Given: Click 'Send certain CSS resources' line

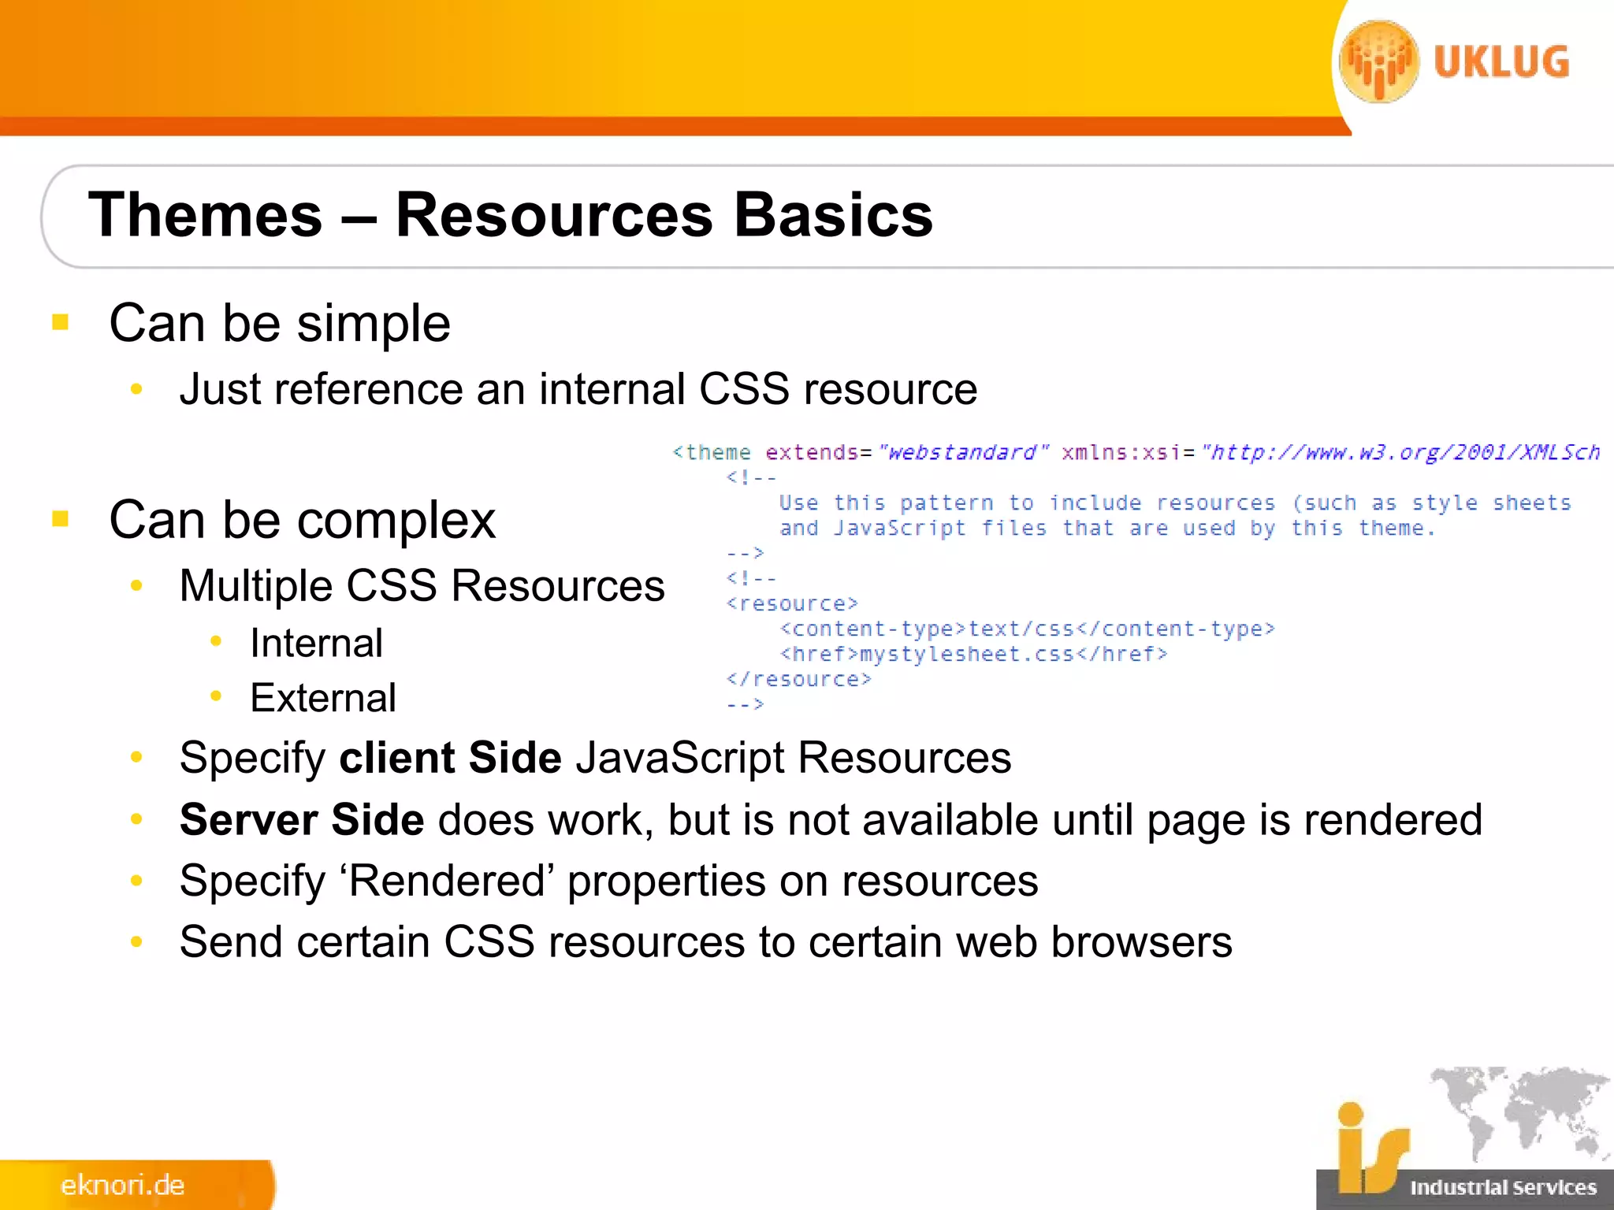Looking at the screenshot, I should [x=706, y=942].
